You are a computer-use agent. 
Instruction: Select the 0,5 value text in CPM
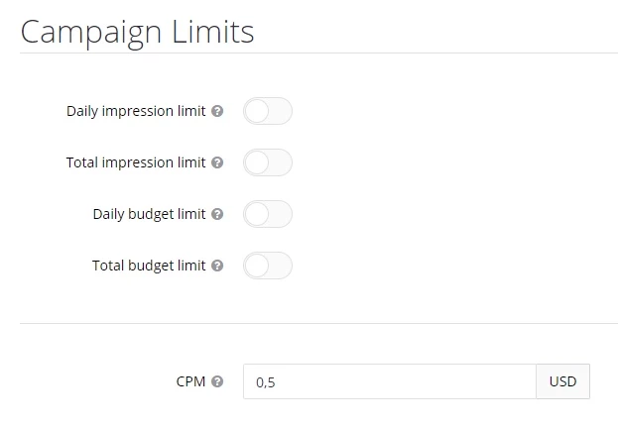(266, 382)
